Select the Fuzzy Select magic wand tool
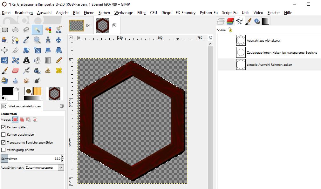 tap(37, 30)
